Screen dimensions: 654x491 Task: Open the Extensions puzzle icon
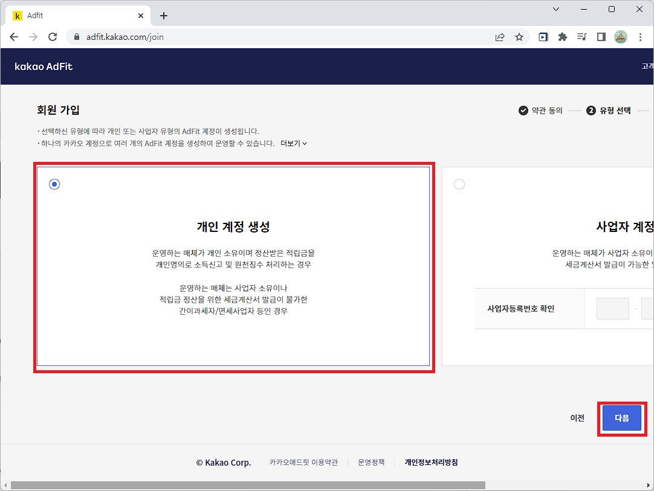click(x=563, y=37)
